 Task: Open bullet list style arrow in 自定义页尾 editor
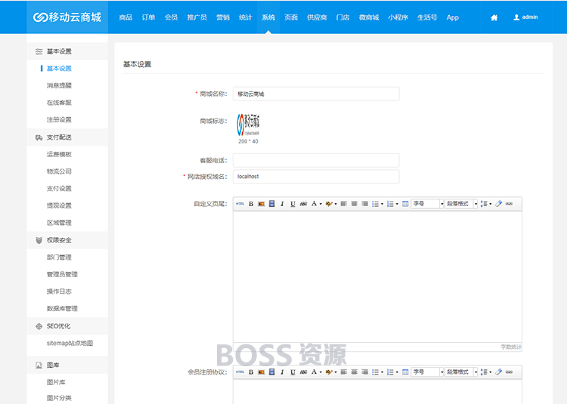[383, 204]
